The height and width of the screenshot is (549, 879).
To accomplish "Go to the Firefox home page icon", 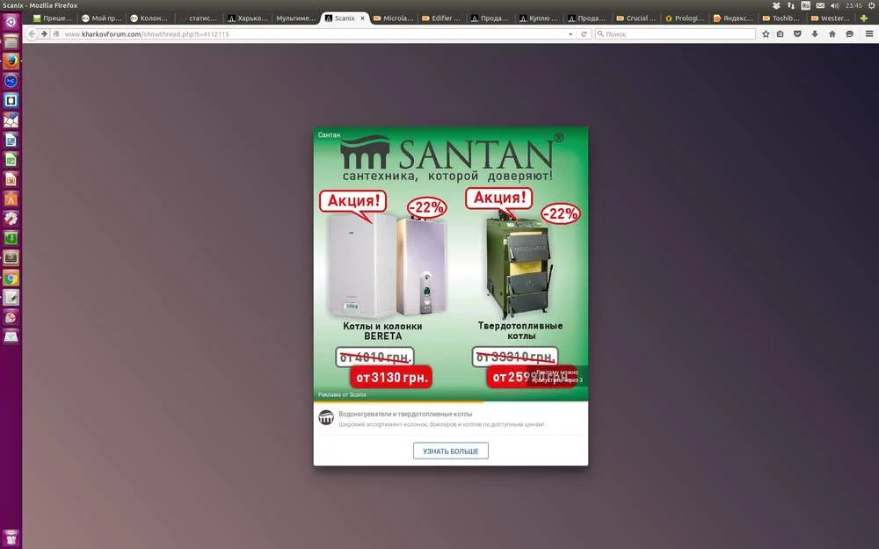I will click(x=832, y=34).
